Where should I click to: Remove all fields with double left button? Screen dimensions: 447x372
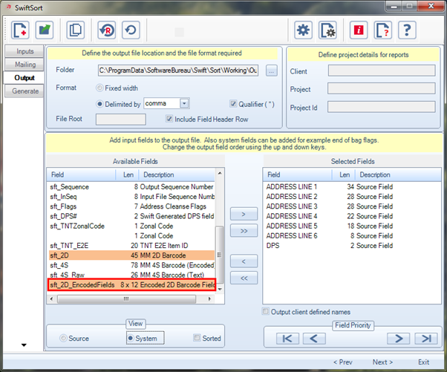[x=244, y=278]
